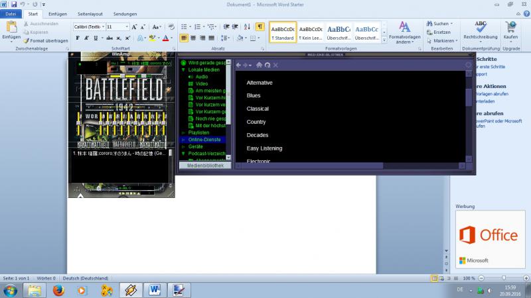Image resolution: width=531 pixels, height=298 pixels.
Task: Open the Classical genre link
Action: (258, 109)
